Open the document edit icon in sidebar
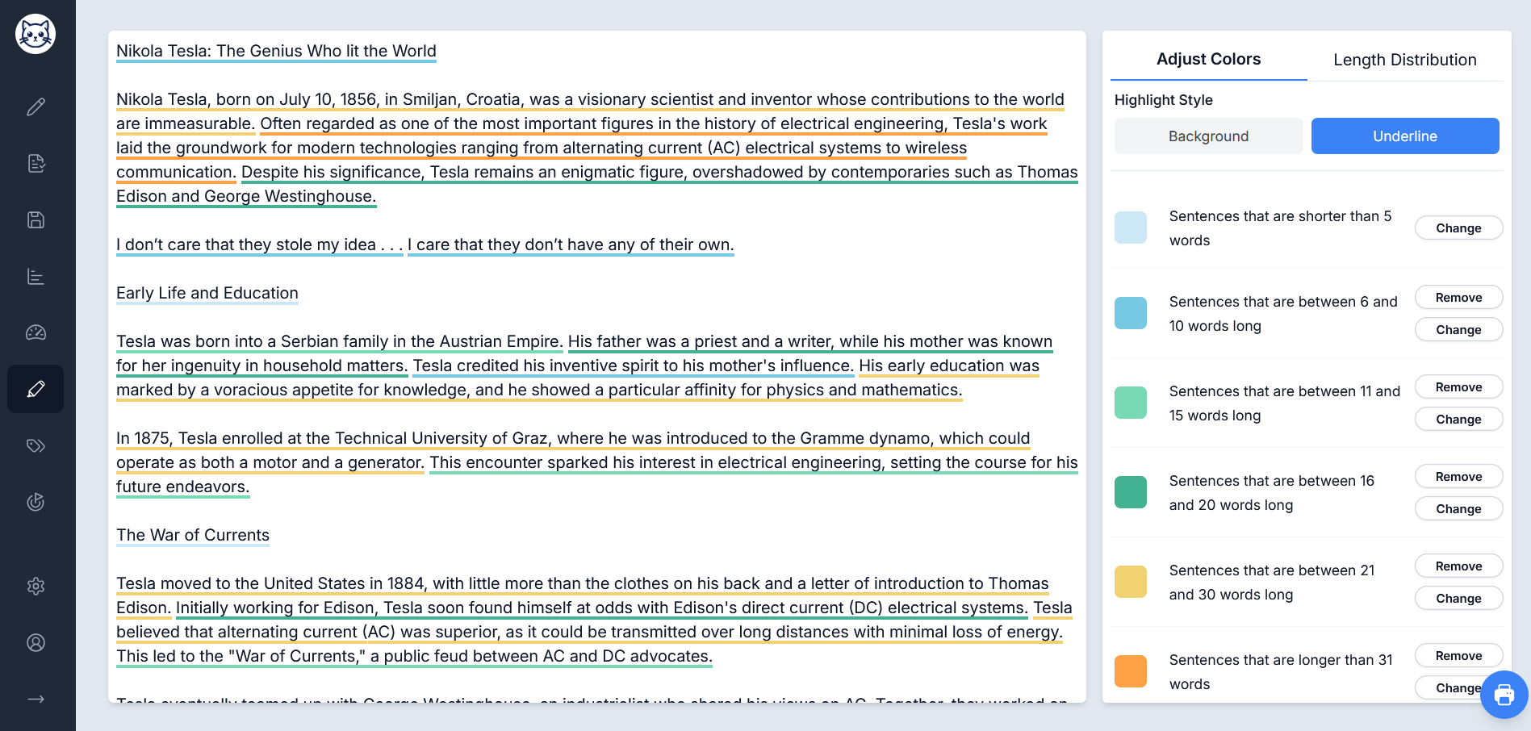Viewport: 1531px width, 731px height. coord(36,163)
